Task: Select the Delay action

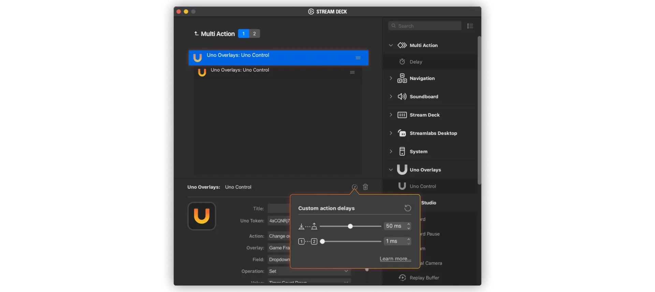Action: 430,62
